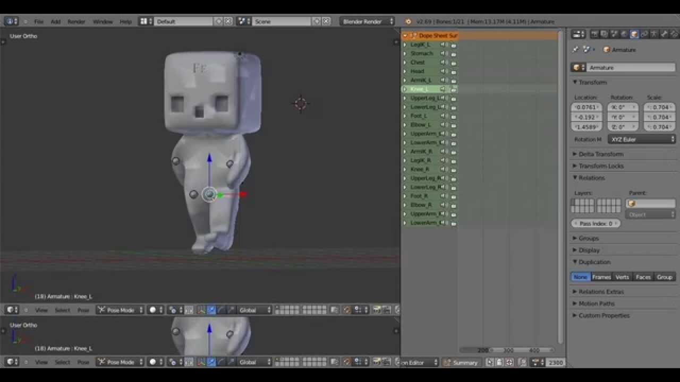Image resolution: width=680 pixels, height=382 pixels.
Task: Change the editor type icon of the Dope Sheet
Action: tap(407, 36)
